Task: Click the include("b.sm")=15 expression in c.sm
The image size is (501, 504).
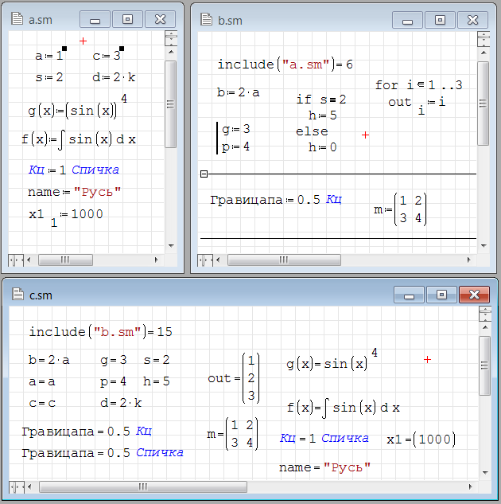Action: point(100,331)
